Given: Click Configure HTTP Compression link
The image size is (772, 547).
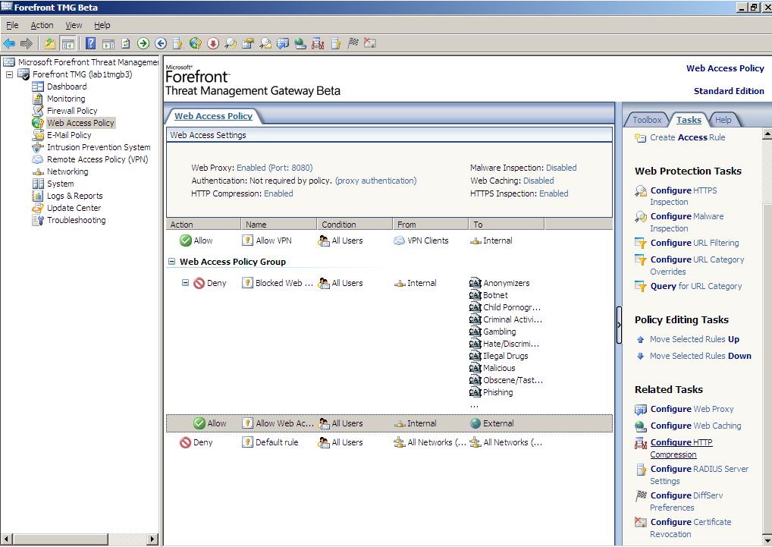Looking at the screenshot, I should pyautogui.click(x=681, y=448).
